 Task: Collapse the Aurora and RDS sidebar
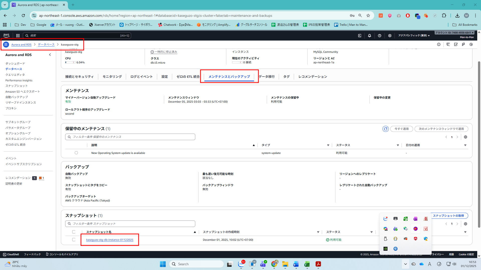[50, 55]
